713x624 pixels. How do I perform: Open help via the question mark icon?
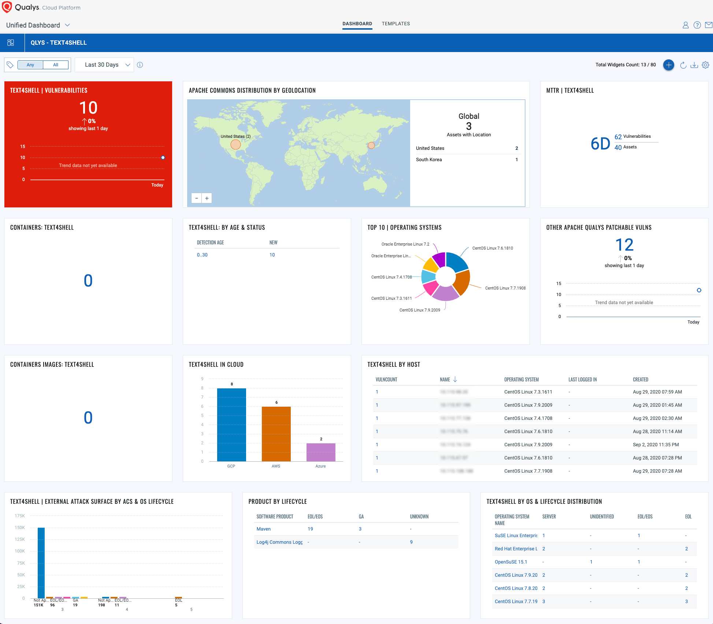click(x=697, y=25)
